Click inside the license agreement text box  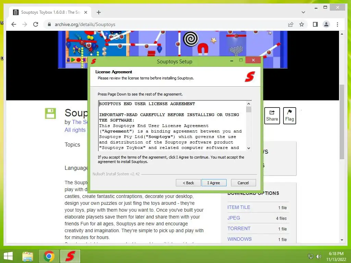point(172,126)
